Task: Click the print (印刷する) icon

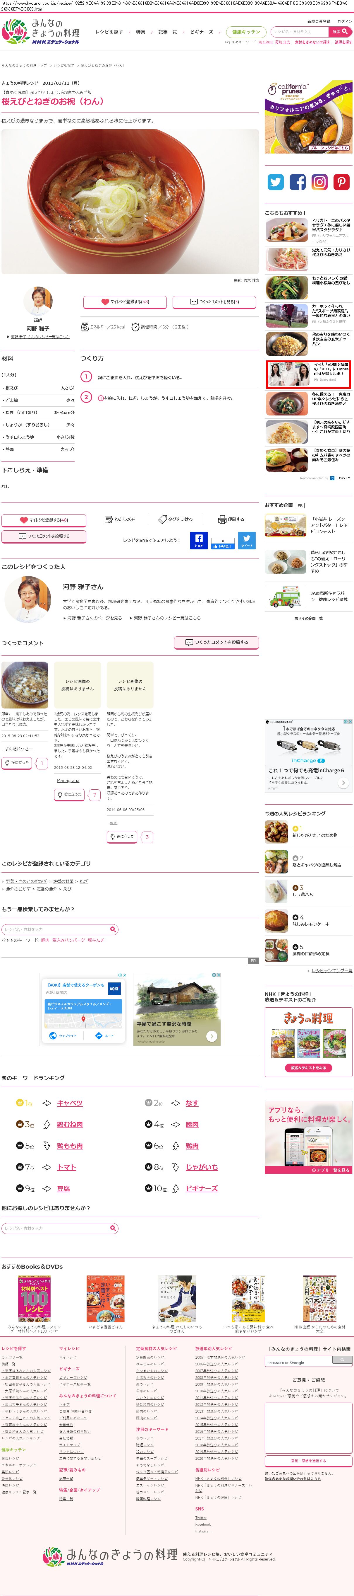Action: click(222, 519)
